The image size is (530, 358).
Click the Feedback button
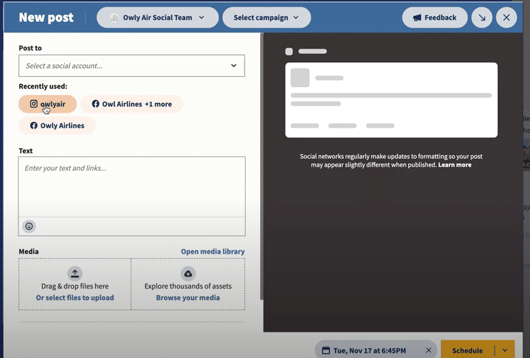coord(435,18)
